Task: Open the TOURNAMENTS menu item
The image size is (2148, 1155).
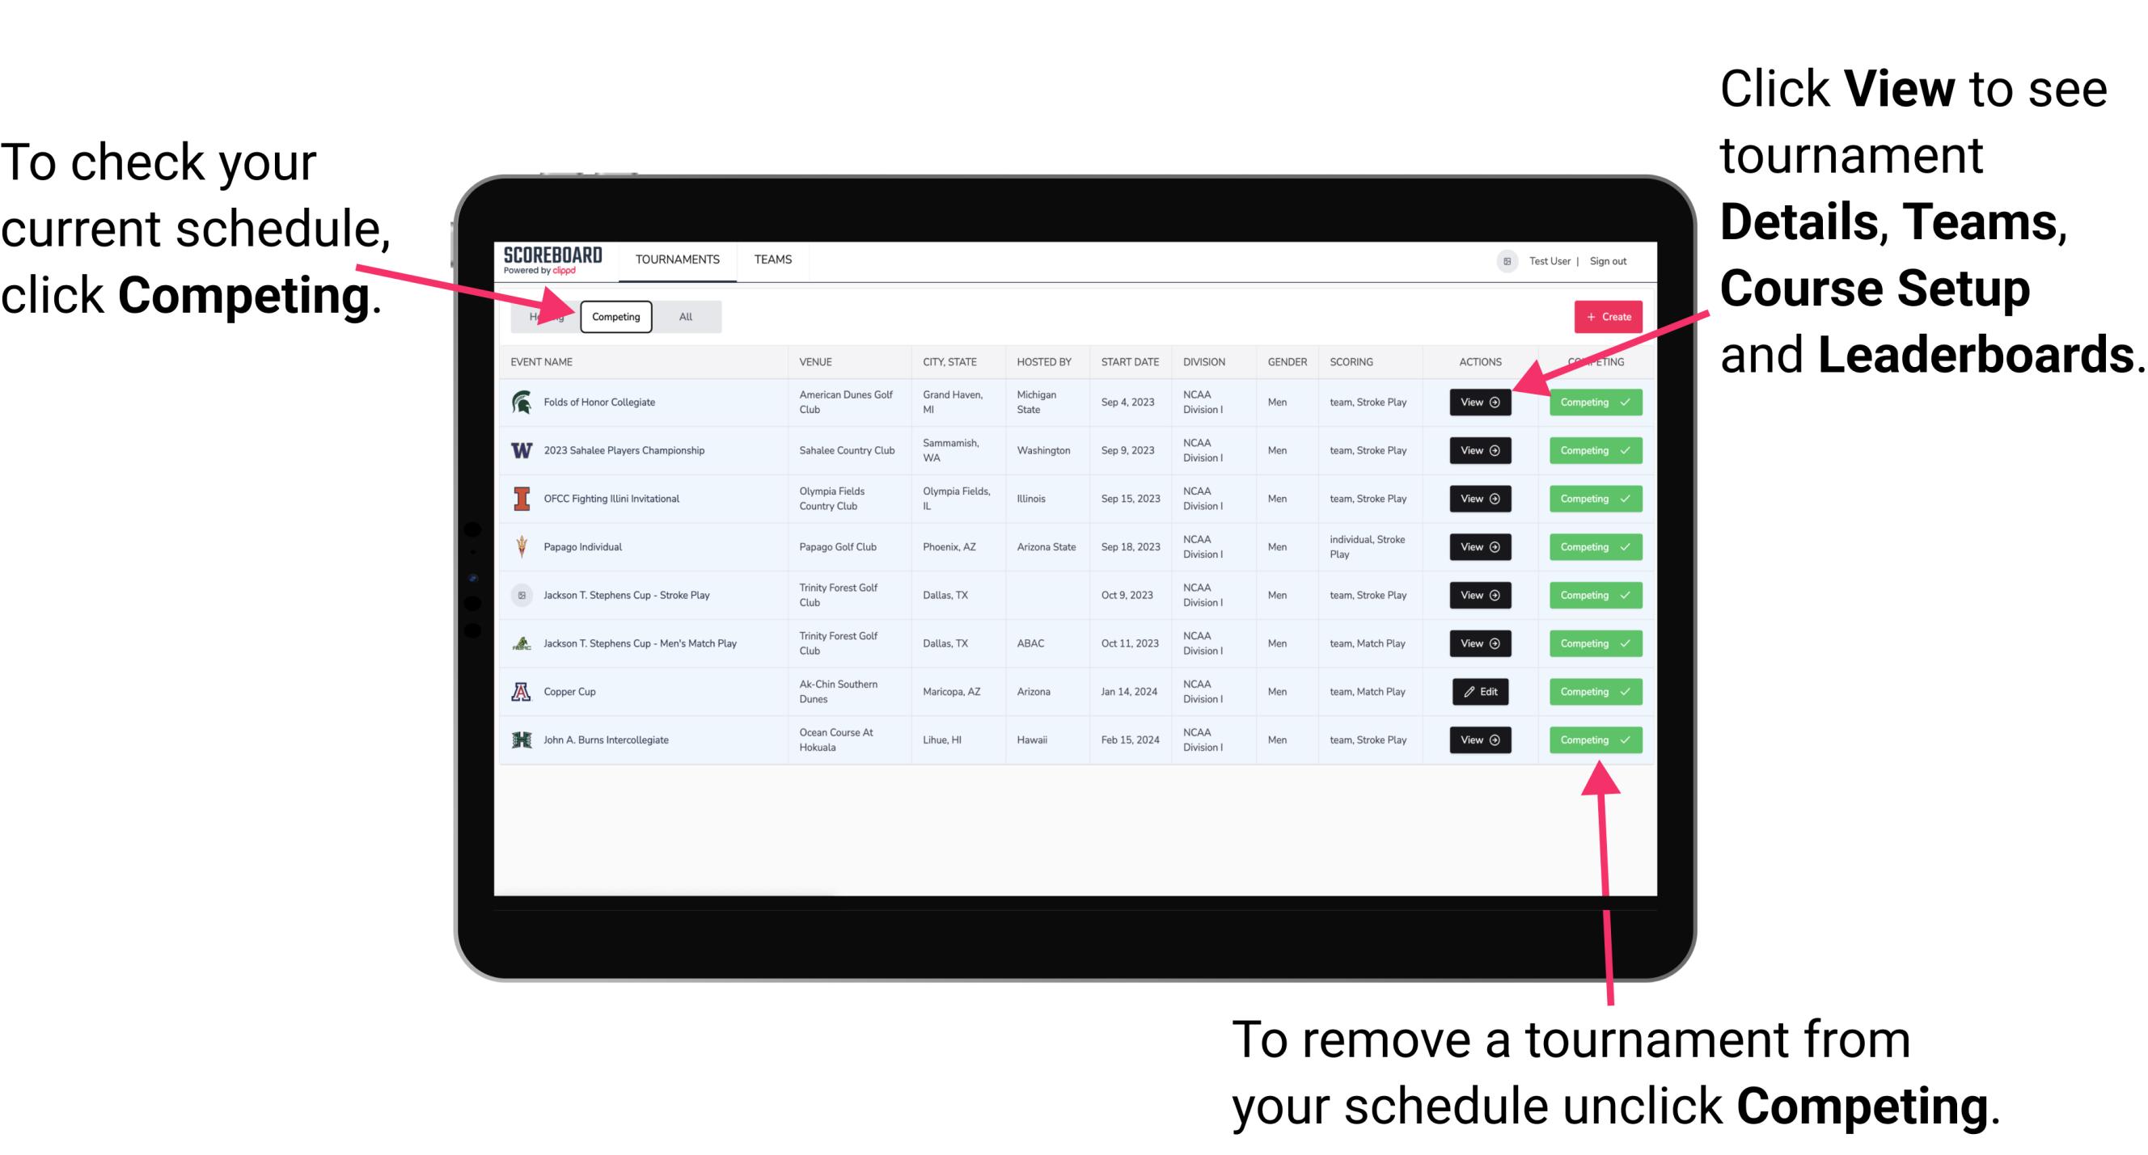Action: (679, 260)
